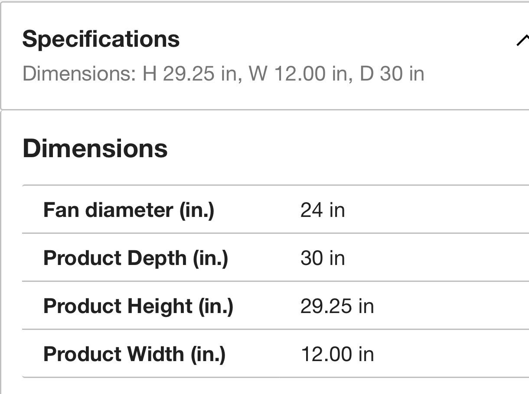
Task: Select the Product Height (in.) label
Action: click(138, 306)
